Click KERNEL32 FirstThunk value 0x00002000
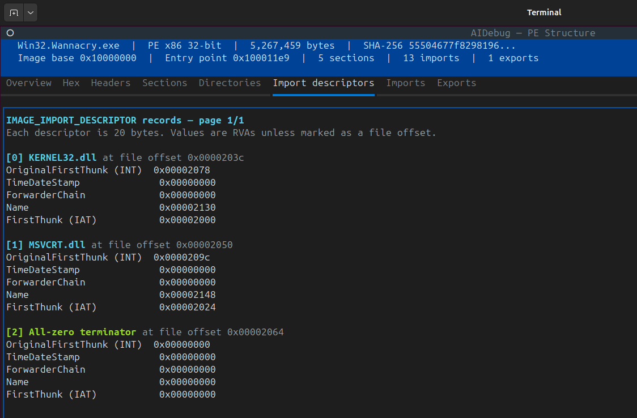The image size is (637, 418). pyautogui.click(x=187, y=220)
